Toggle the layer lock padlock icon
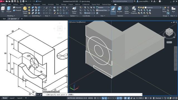 (x=143, y=7)
